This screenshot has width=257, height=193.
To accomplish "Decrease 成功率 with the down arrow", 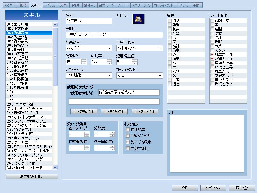I will coord(109,63).
